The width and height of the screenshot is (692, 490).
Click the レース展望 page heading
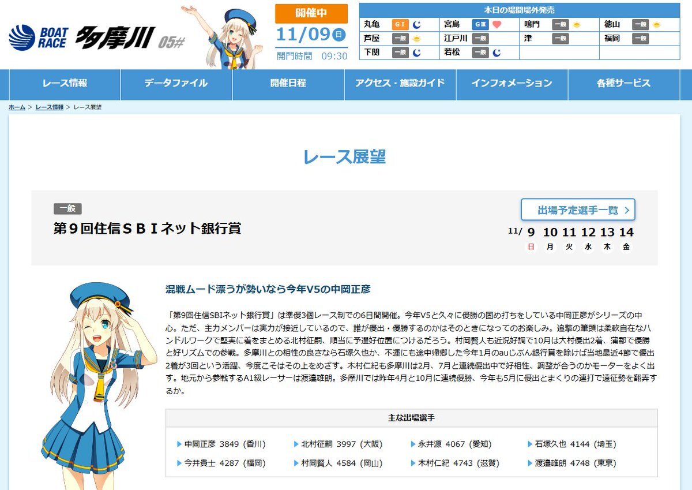coord(344,156)
